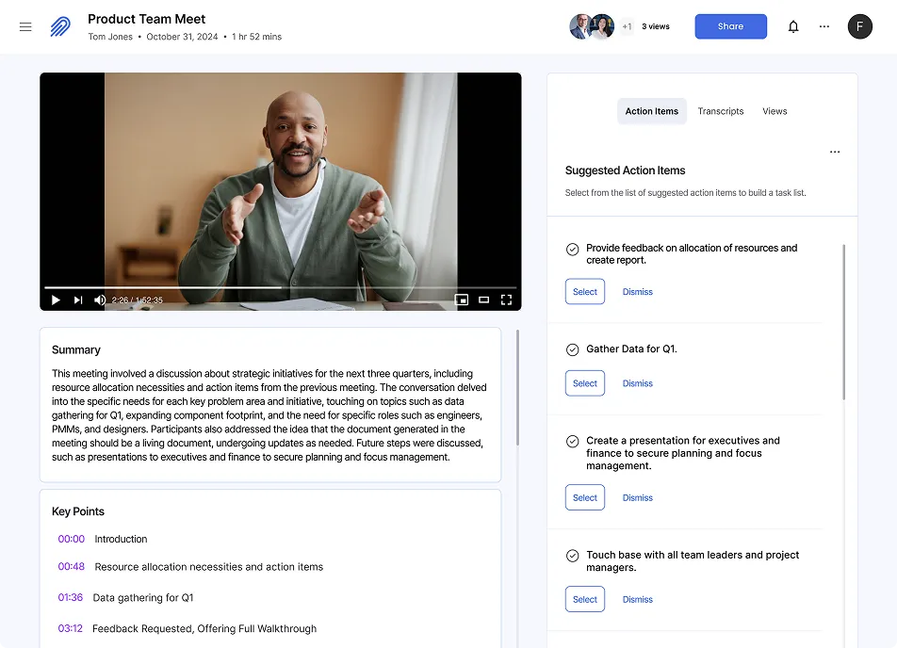This screenshot has width=897, height=648.
Task: Click the summary column scrollbar
Action: coord(517,387)
